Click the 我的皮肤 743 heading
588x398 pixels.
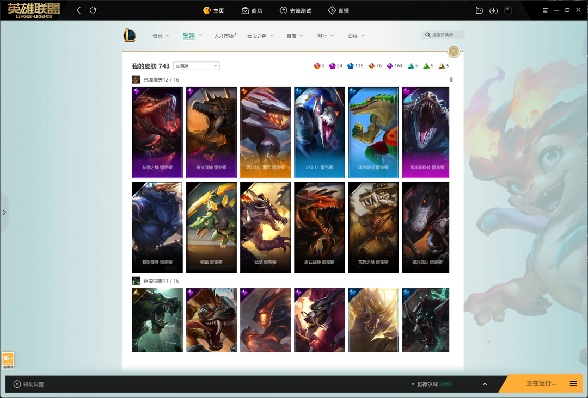(151, 66)
